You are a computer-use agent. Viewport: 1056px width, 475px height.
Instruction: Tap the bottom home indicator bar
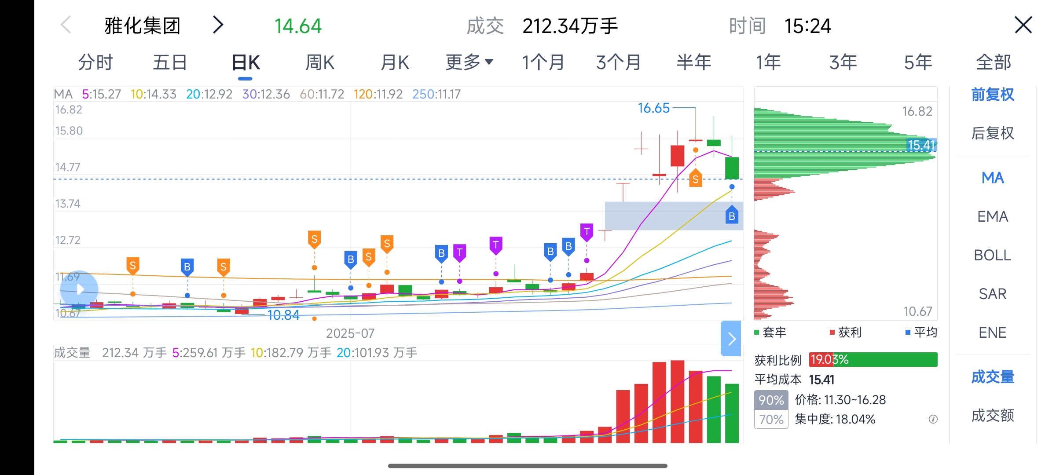(528, 466)
